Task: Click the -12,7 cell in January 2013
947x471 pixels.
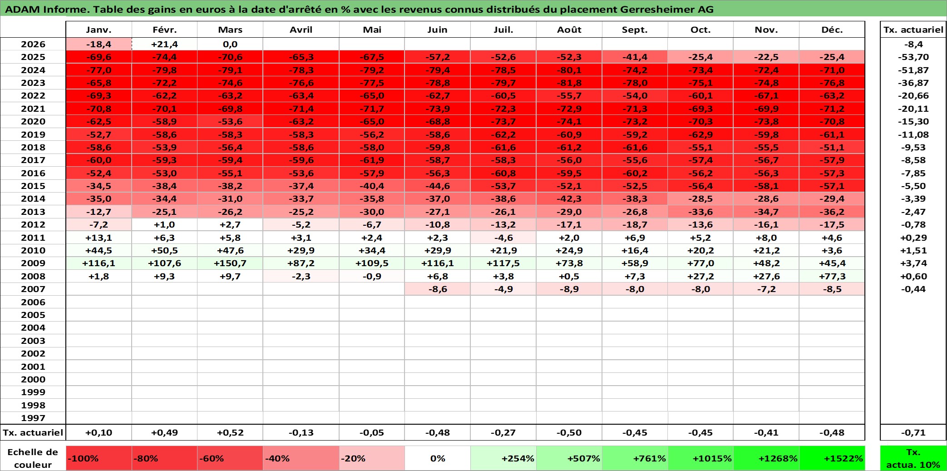Action: coord(99,212)
